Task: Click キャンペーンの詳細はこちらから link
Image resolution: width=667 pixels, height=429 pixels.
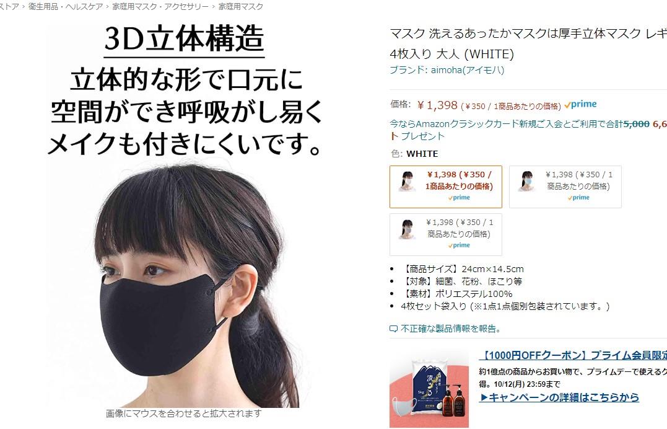Action: [x=559, y=397]
